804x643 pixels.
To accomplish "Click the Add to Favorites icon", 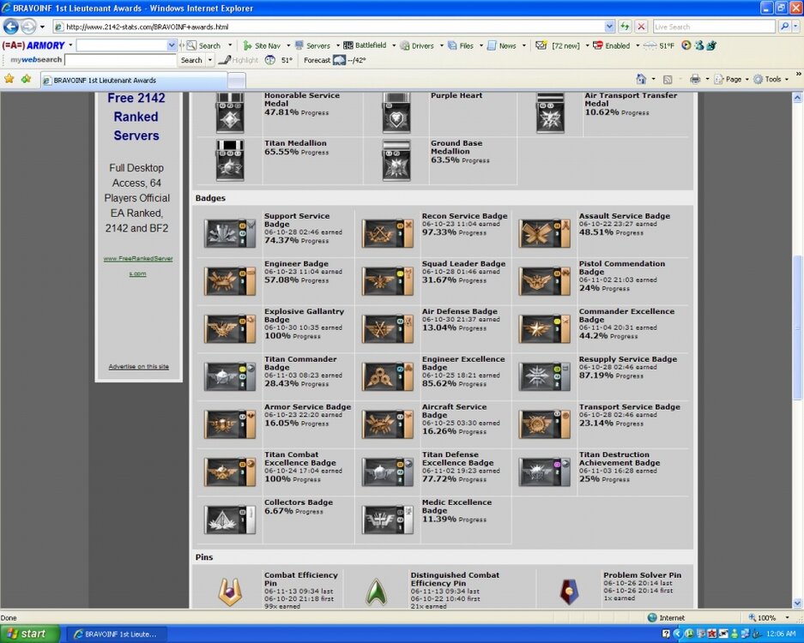I will pyautogui.click(x=26, y=79).
